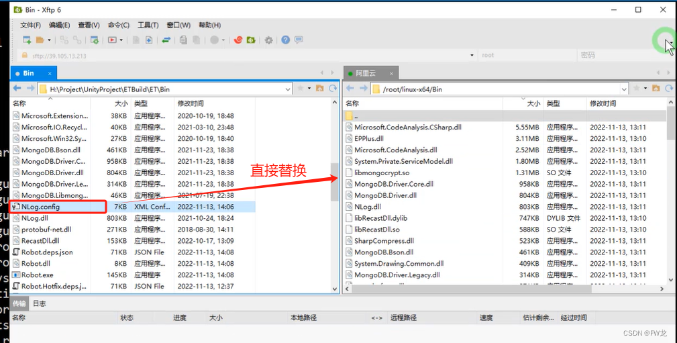Viewport: 677px width, 343px height.
Task: Go back in remote pane
Action: tap(350, 89)
